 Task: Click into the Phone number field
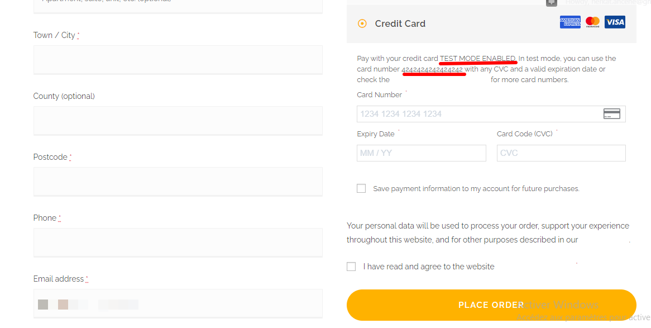(x=178, y=242)
